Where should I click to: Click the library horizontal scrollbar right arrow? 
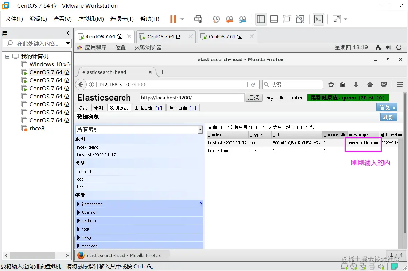coord(67,255)
